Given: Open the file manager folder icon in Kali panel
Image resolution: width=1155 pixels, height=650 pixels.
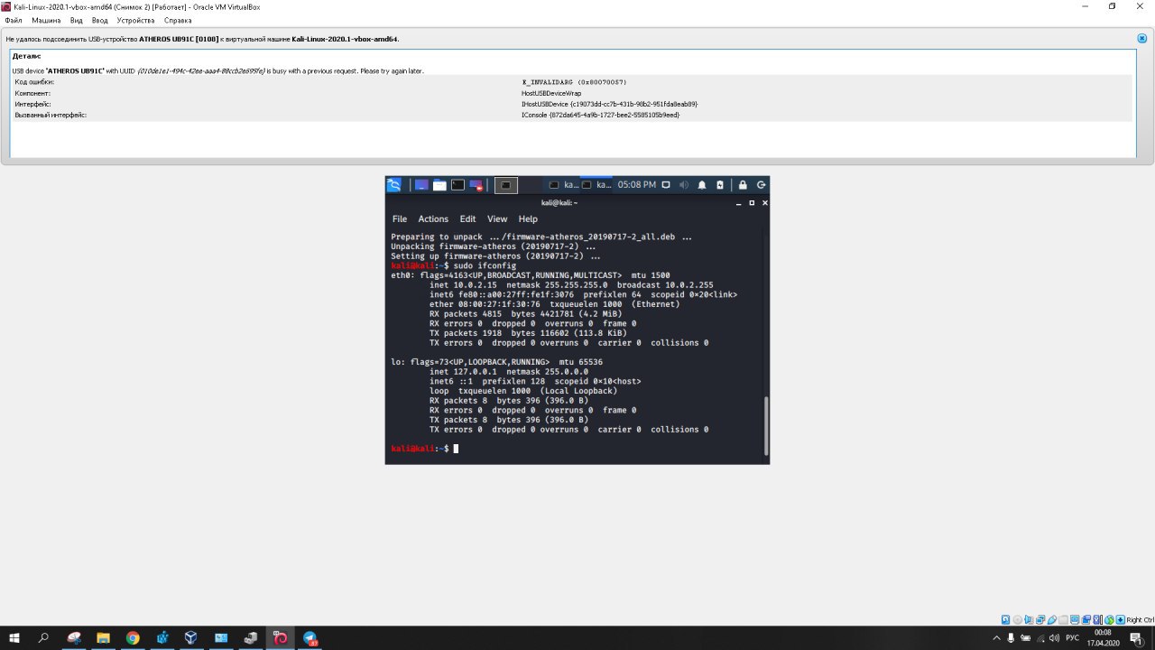Looking at the screenshot, I should (x=439, y=185).
